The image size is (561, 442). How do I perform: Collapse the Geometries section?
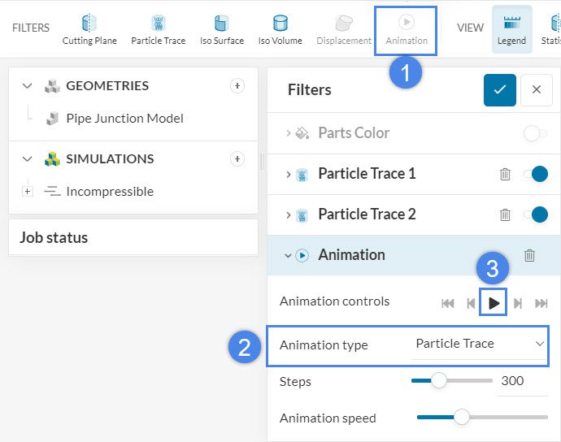[27, 86]
